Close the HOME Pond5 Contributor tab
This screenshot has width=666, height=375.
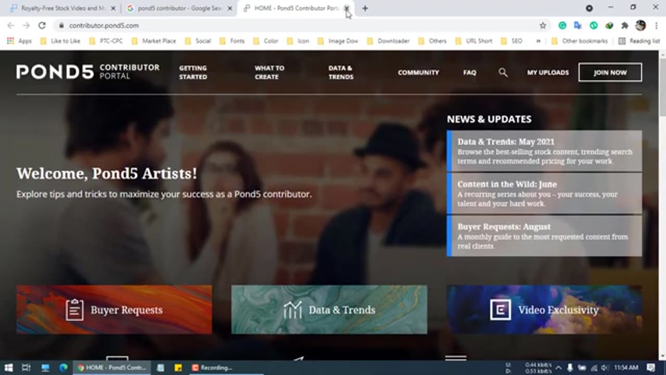point(347,8)
